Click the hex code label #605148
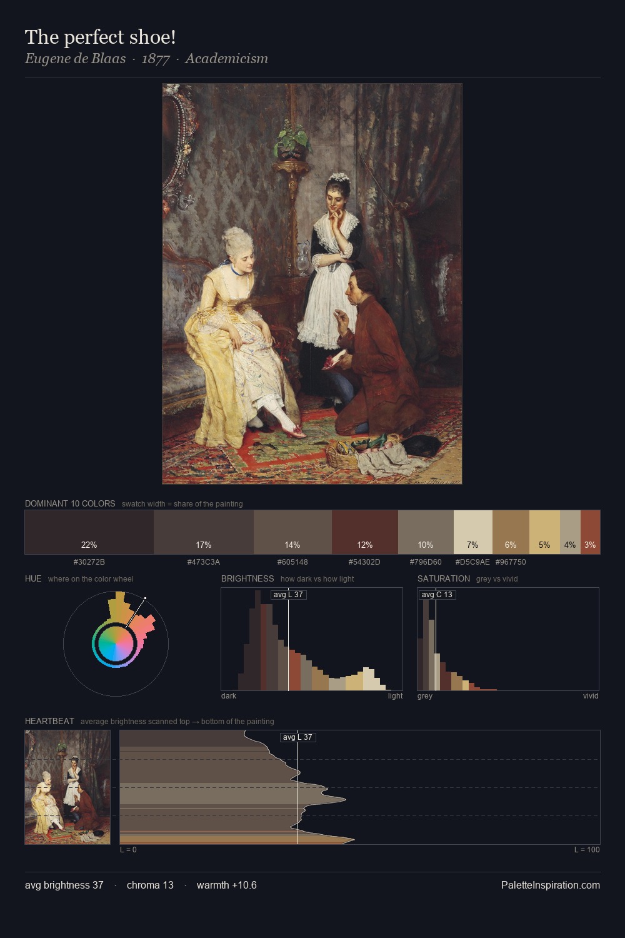The image size is (625, 938). (292, 562)
